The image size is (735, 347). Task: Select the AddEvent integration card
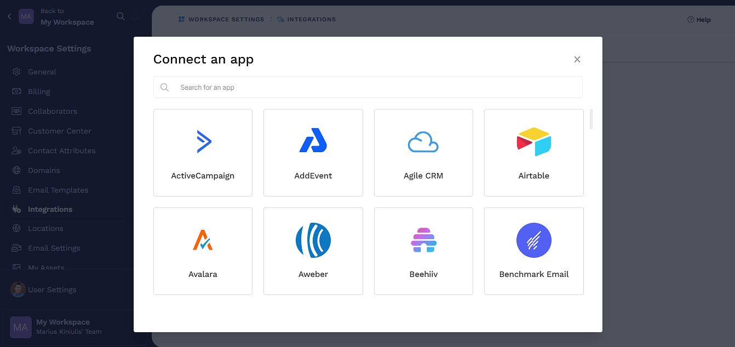(313, 153)
